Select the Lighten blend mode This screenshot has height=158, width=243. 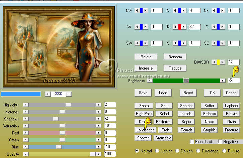tap(157, 151)
